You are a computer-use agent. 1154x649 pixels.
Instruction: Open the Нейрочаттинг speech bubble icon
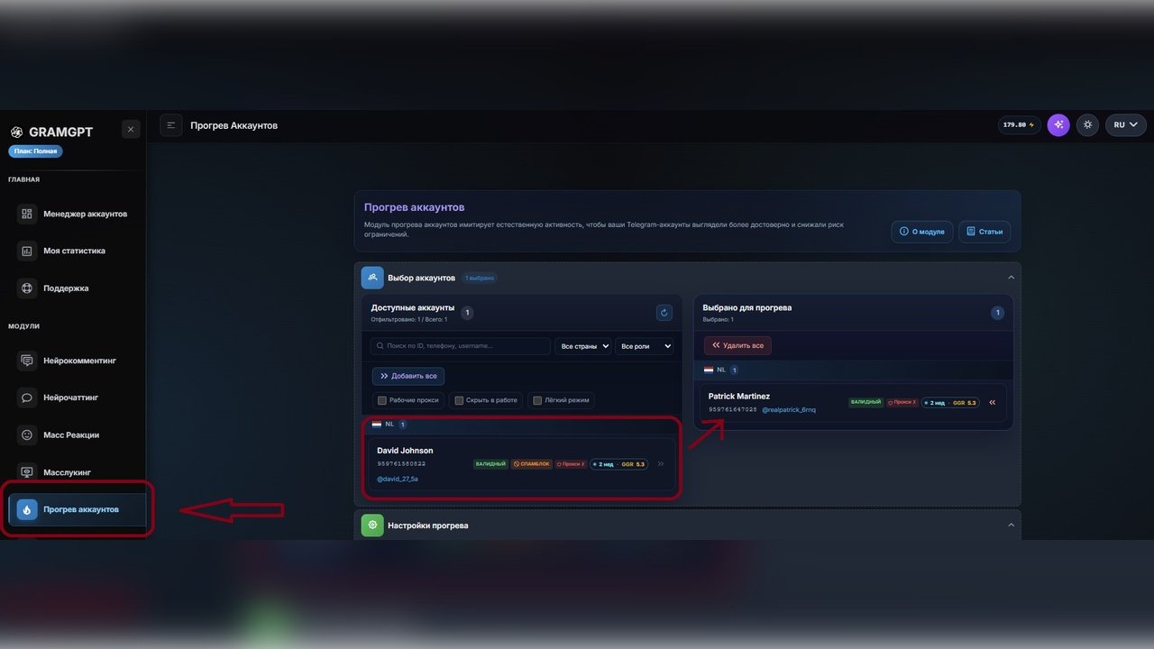[27, 398]
